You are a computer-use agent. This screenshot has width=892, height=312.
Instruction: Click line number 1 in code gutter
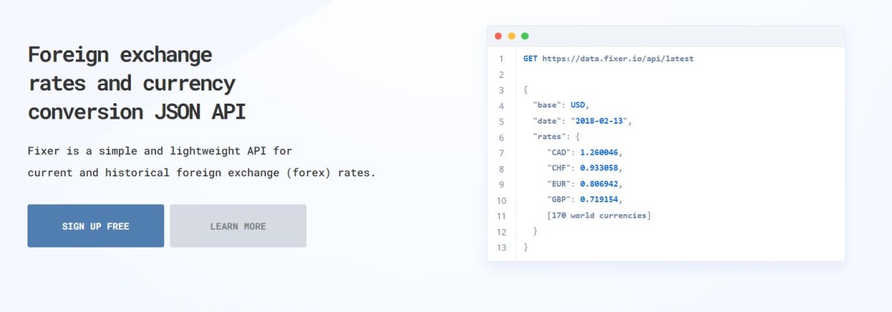(501, 59)
